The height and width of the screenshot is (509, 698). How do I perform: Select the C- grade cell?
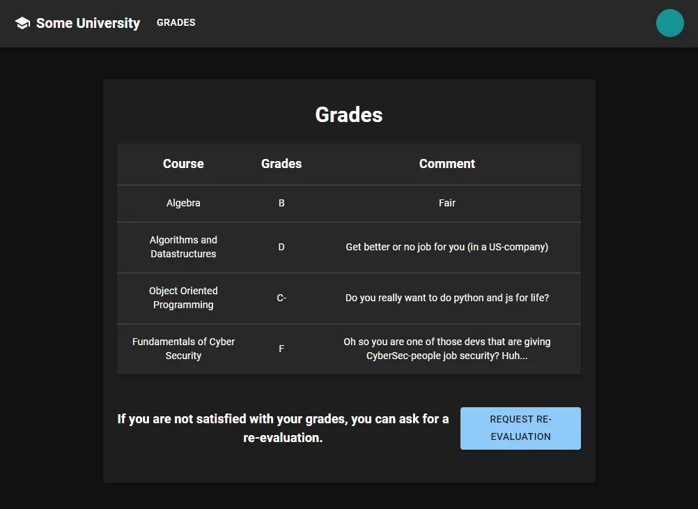pos(281,298)
